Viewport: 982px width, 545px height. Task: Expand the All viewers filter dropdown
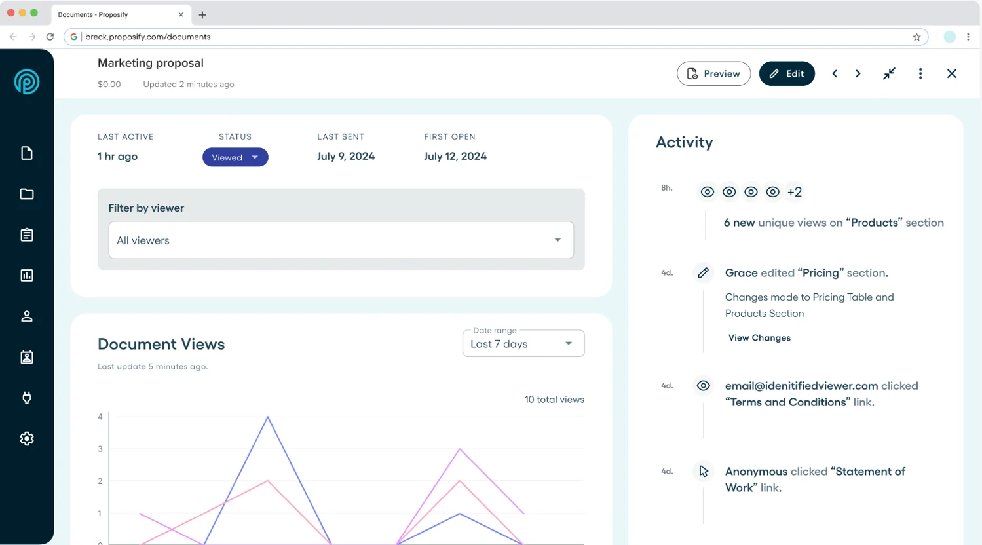coord(341,240)
